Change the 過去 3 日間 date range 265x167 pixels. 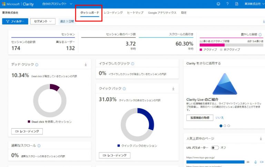point(67,21)
